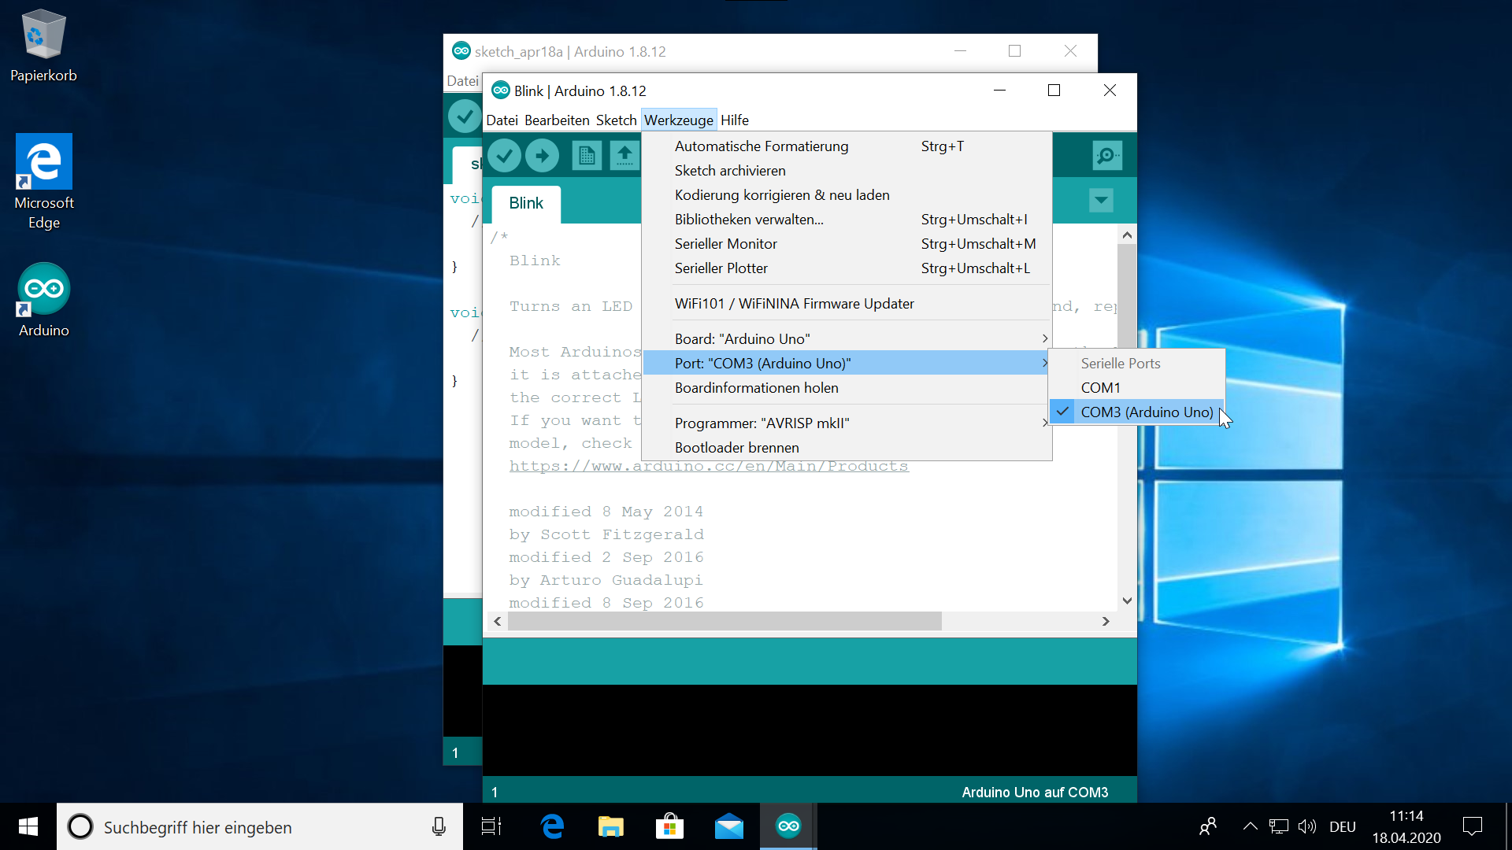The height and width of the screenshot is (850, 1512).
Task: Close the Werkzeuge menu header
Action: (679, 120)
